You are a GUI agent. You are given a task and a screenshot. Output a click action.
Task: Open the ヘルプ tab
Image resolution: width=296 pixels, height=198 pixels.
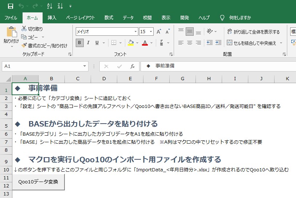[x=204, y=18]
